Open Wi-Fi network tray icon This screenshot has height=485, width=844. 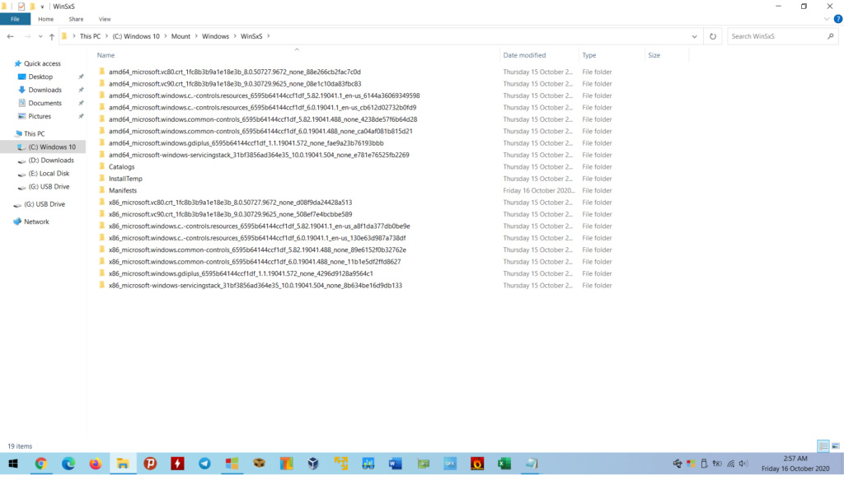click(x=730, y=464)
